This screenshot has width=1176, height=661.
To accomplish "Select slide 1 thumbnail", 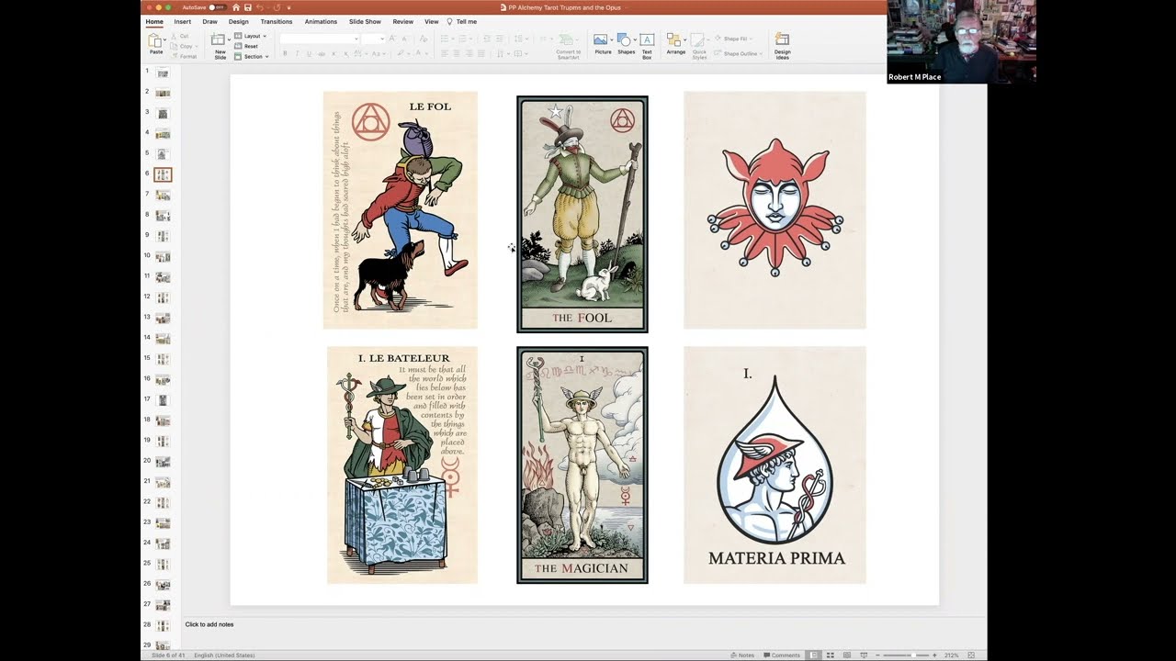I will pos(163,73).
